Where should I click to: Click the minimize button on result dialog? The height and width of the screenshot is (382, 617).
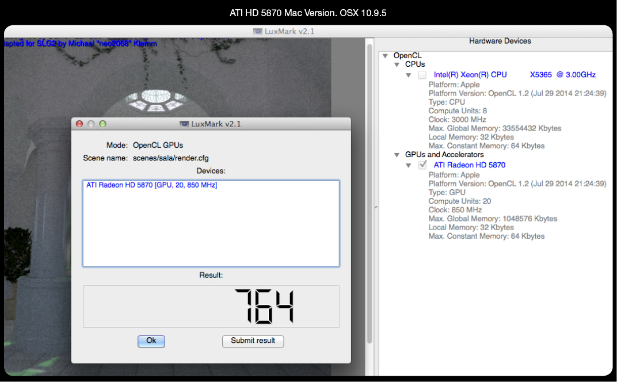pos(91,124)
